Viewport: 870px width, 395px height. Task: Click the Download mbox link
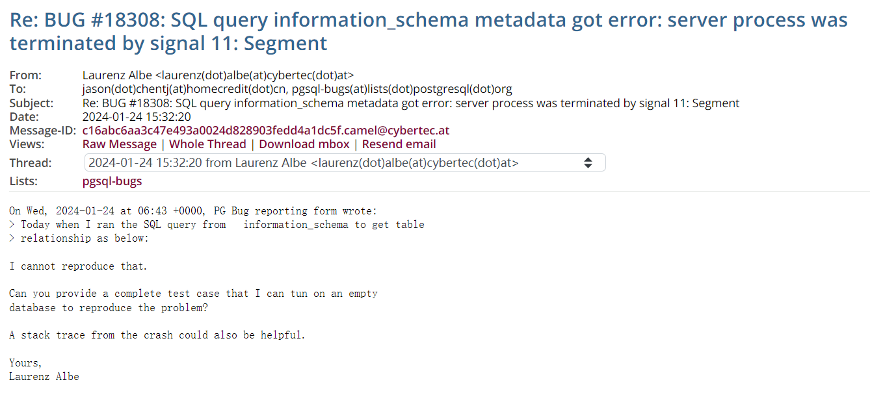[304, 144]
